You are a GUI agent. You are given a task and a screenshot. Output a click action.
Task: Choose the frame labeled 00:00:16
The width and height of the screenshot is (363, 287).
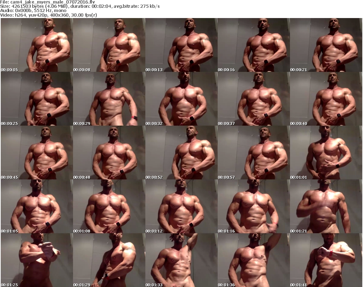point(254,45)
